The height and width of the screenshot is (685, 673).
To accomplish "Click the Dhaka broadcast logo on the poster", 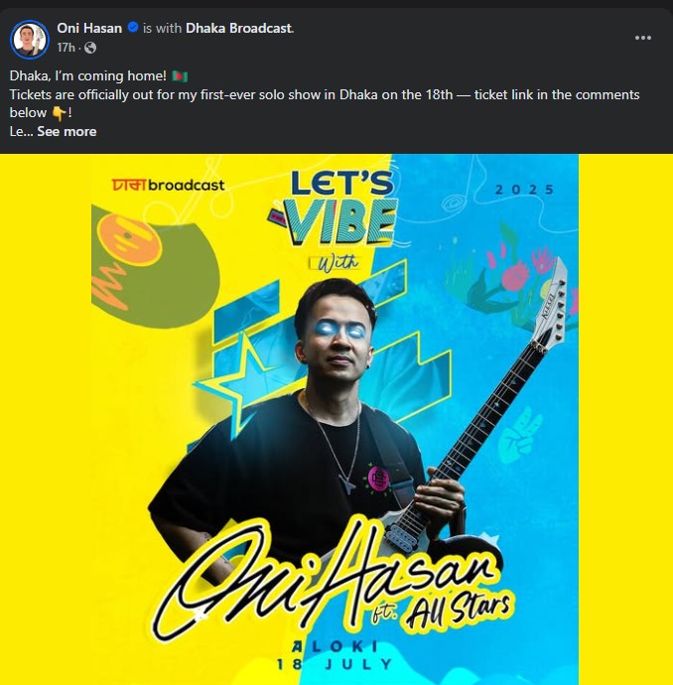I will pyautogui.click(x=168, y=185).
